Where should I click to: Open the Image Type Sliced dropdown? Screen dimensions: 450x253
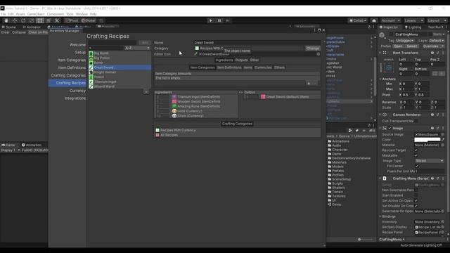[429, 161]
